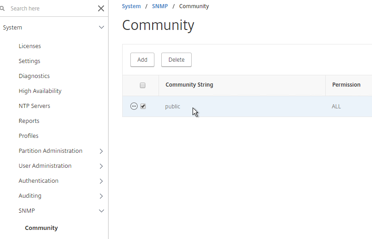Go to Diagnostics in sidebar
Viewport: 372px width, 239px height.
tap(34, 76)
